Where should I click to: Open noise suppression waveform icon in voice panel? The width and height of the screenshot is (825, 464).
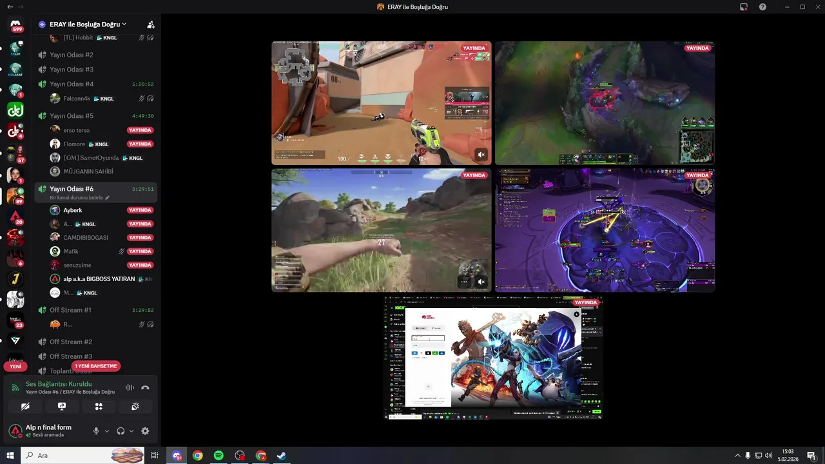pos(130,387)
